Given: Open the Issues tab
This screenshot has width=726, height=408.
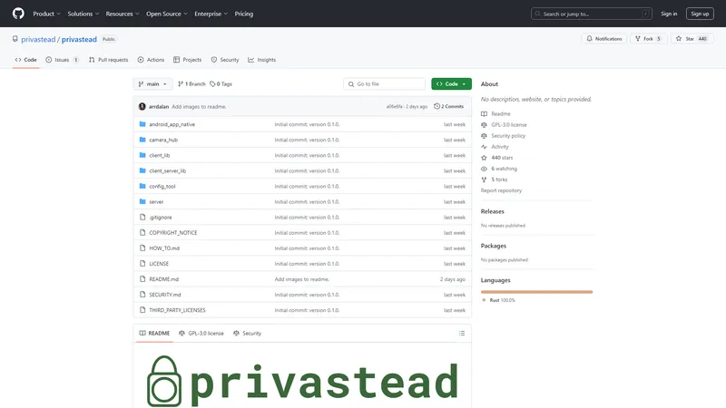Looking at the screenshot, I should (62, 60).
